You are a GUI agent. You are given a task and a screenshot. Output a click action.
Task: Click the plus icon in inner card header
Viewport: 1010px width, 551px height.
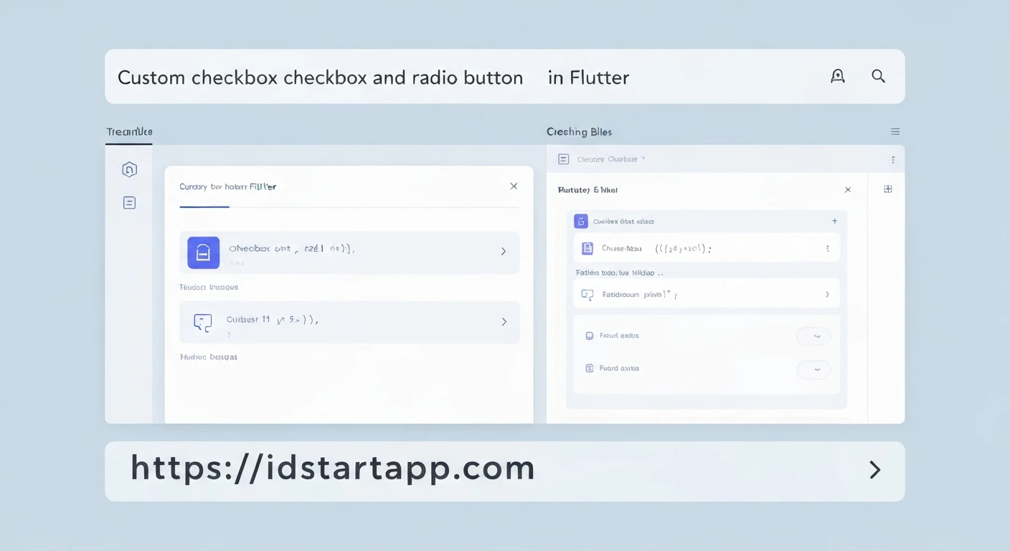tap(834, 222)
